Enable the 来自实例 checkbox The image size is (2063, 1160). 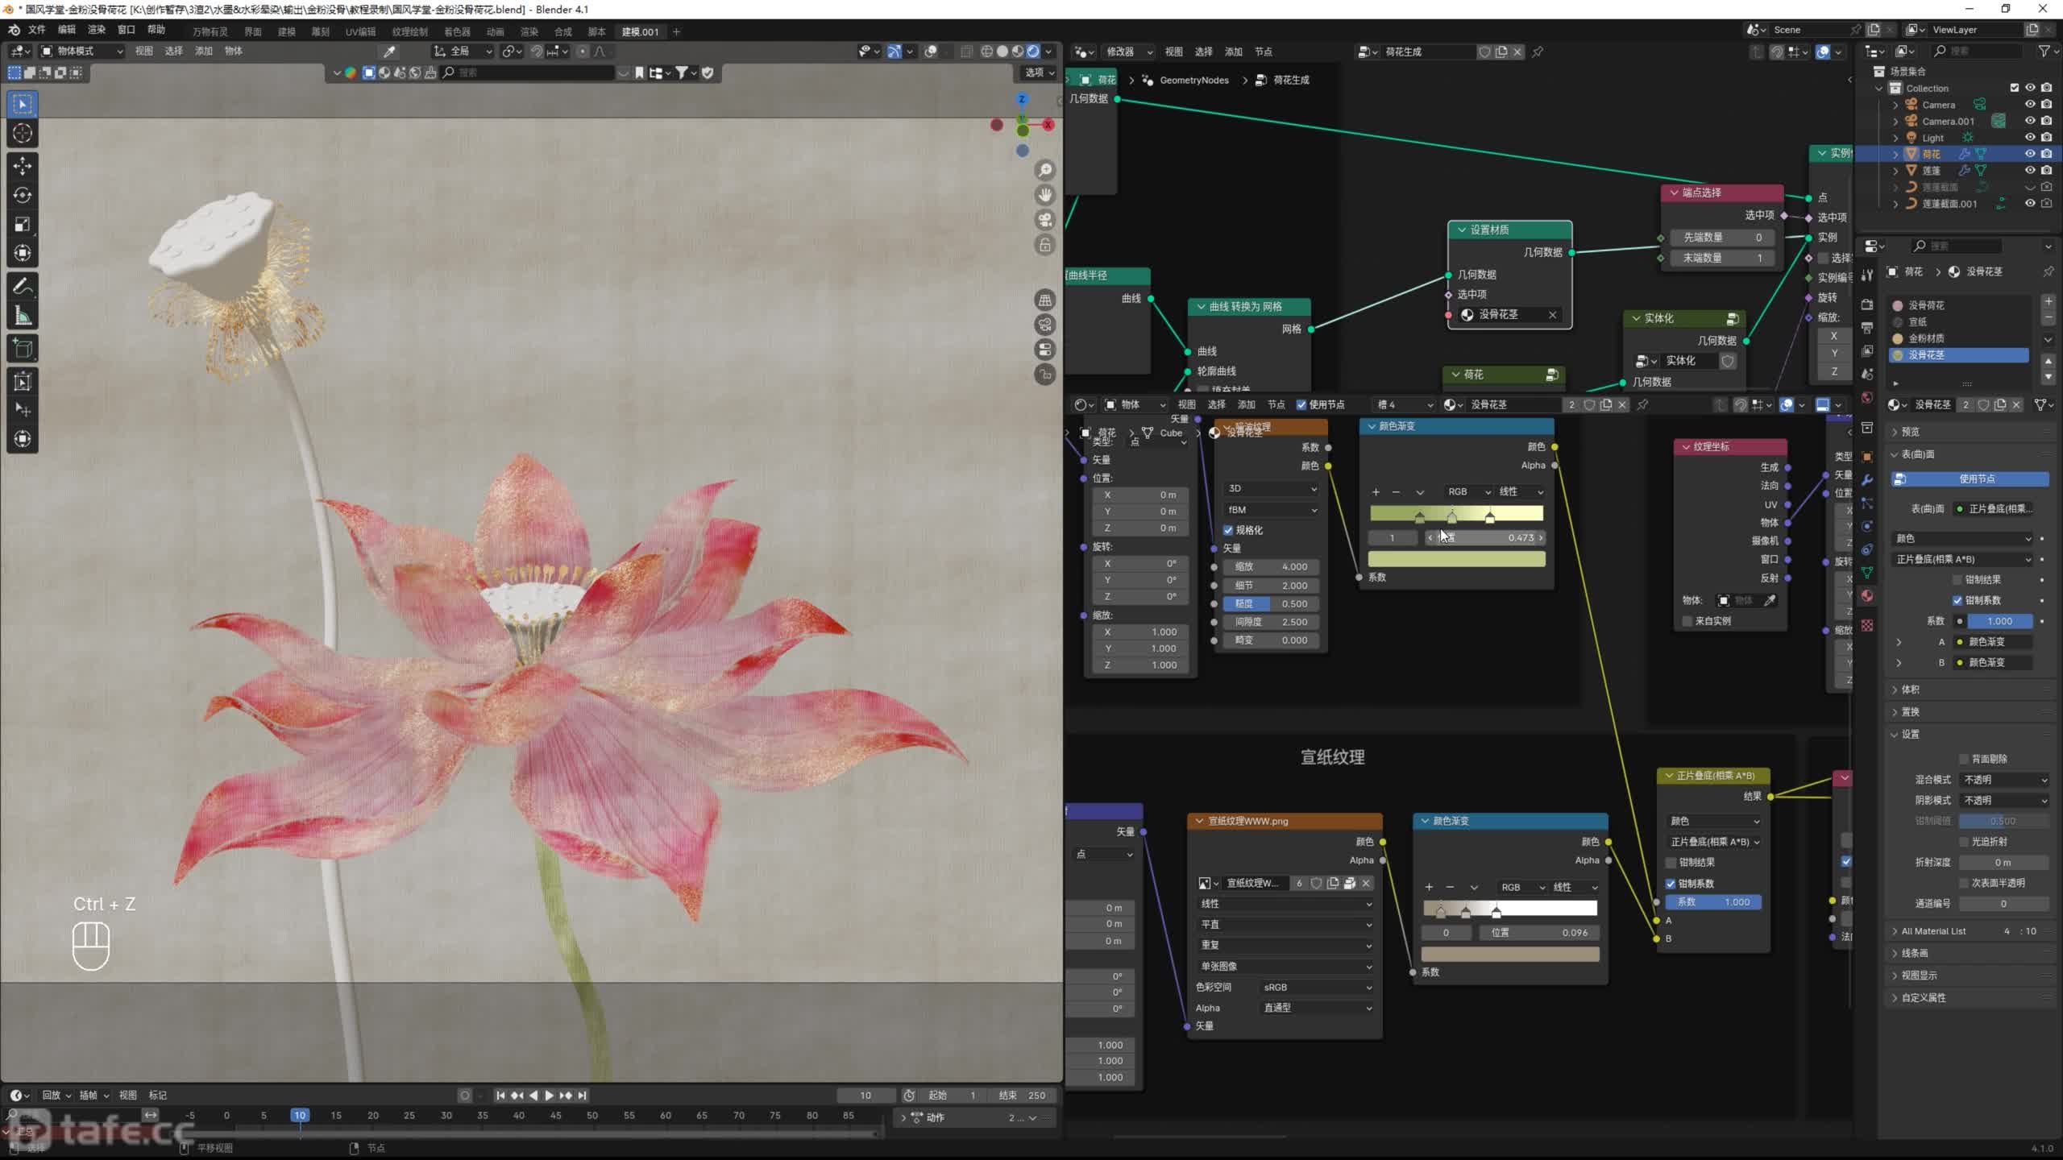[x=1687, y=621]
